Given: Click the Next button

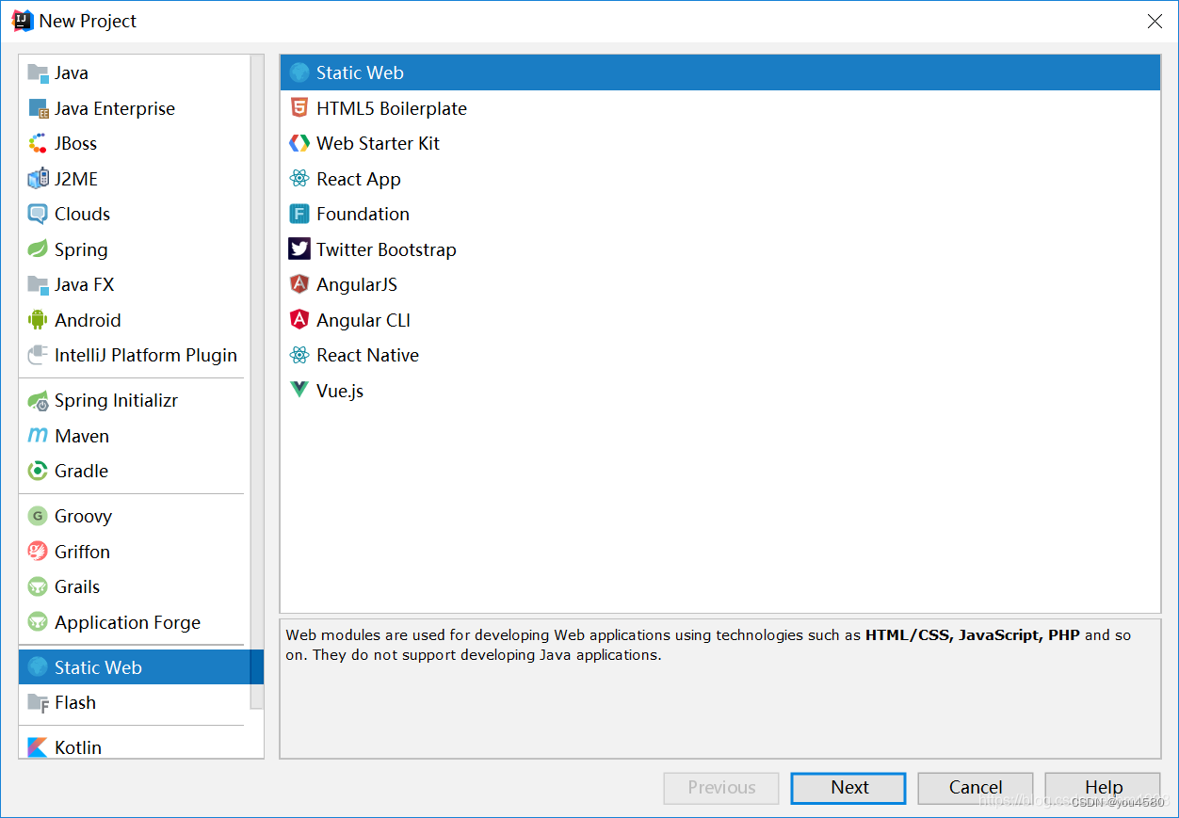Looking at the screenshot, I should pos(848,788).
